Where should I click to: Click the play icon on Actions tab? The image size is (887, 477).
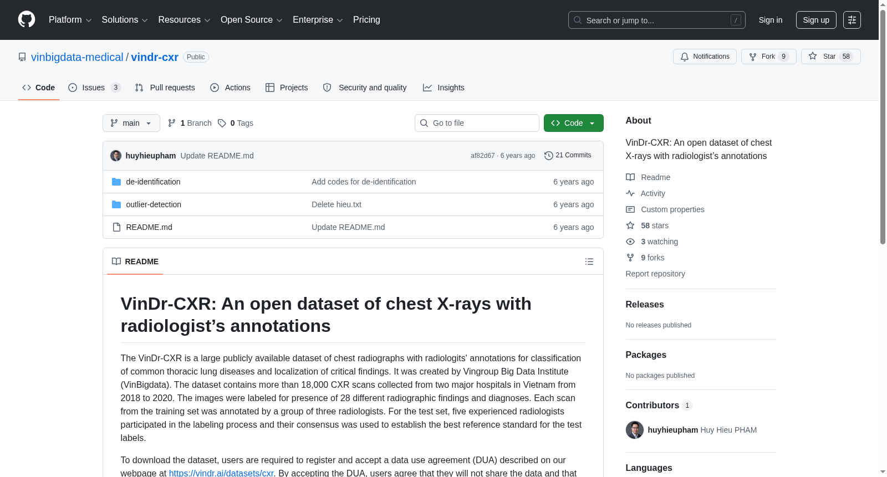tap(215, 88)
